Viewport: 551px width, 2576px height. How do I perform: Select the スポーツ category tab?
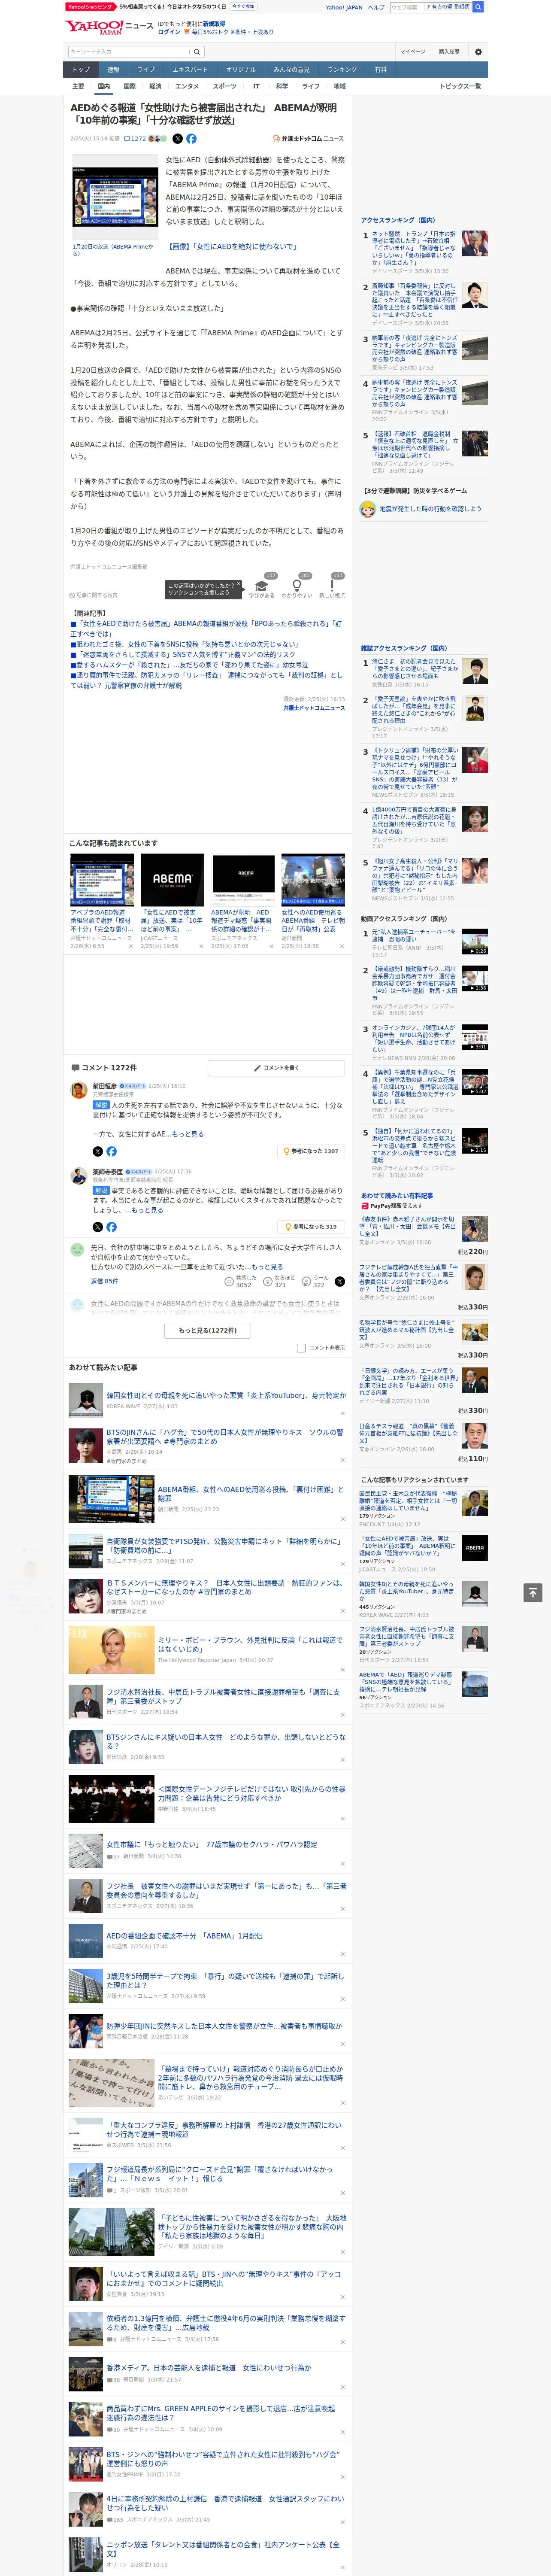pyautogui.click(x=225, y=86)
